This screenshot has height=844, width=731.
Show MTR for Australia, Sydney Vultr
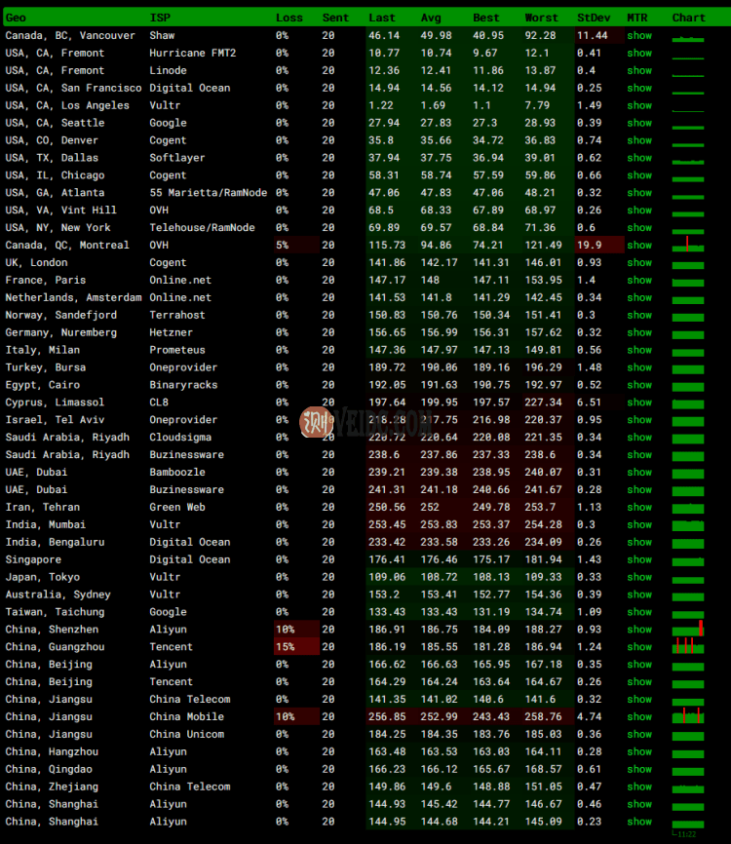coord(639,595)
